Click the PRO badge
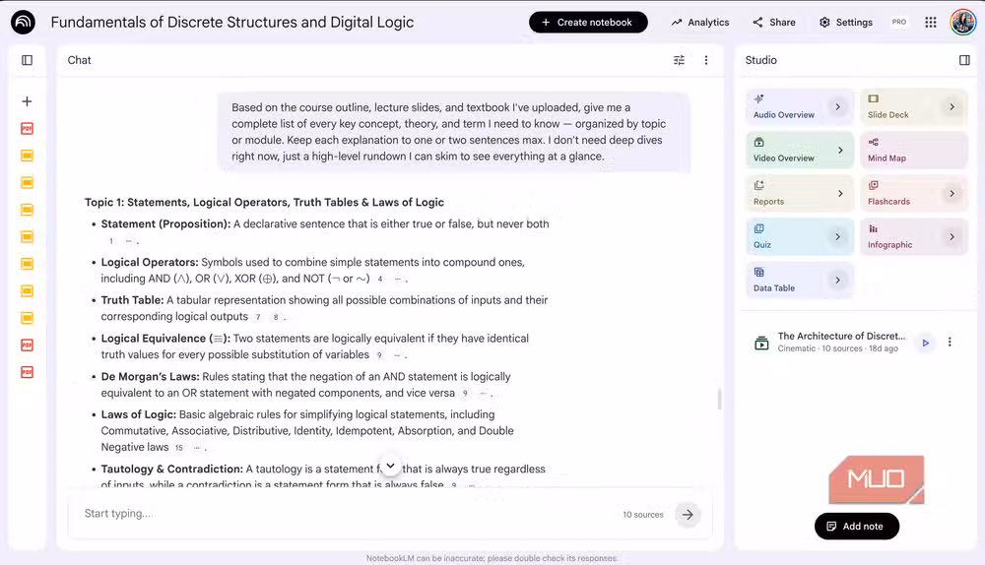Screen dimensions: 985x565 point(899,22)
